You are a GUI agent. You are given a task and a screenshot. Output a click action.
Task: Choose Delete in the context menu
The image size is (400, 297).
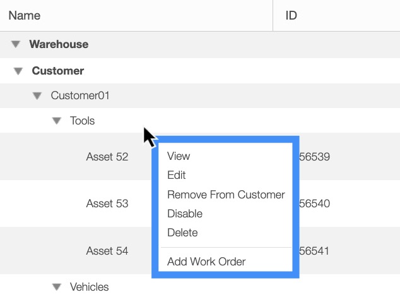pos(182,233)
